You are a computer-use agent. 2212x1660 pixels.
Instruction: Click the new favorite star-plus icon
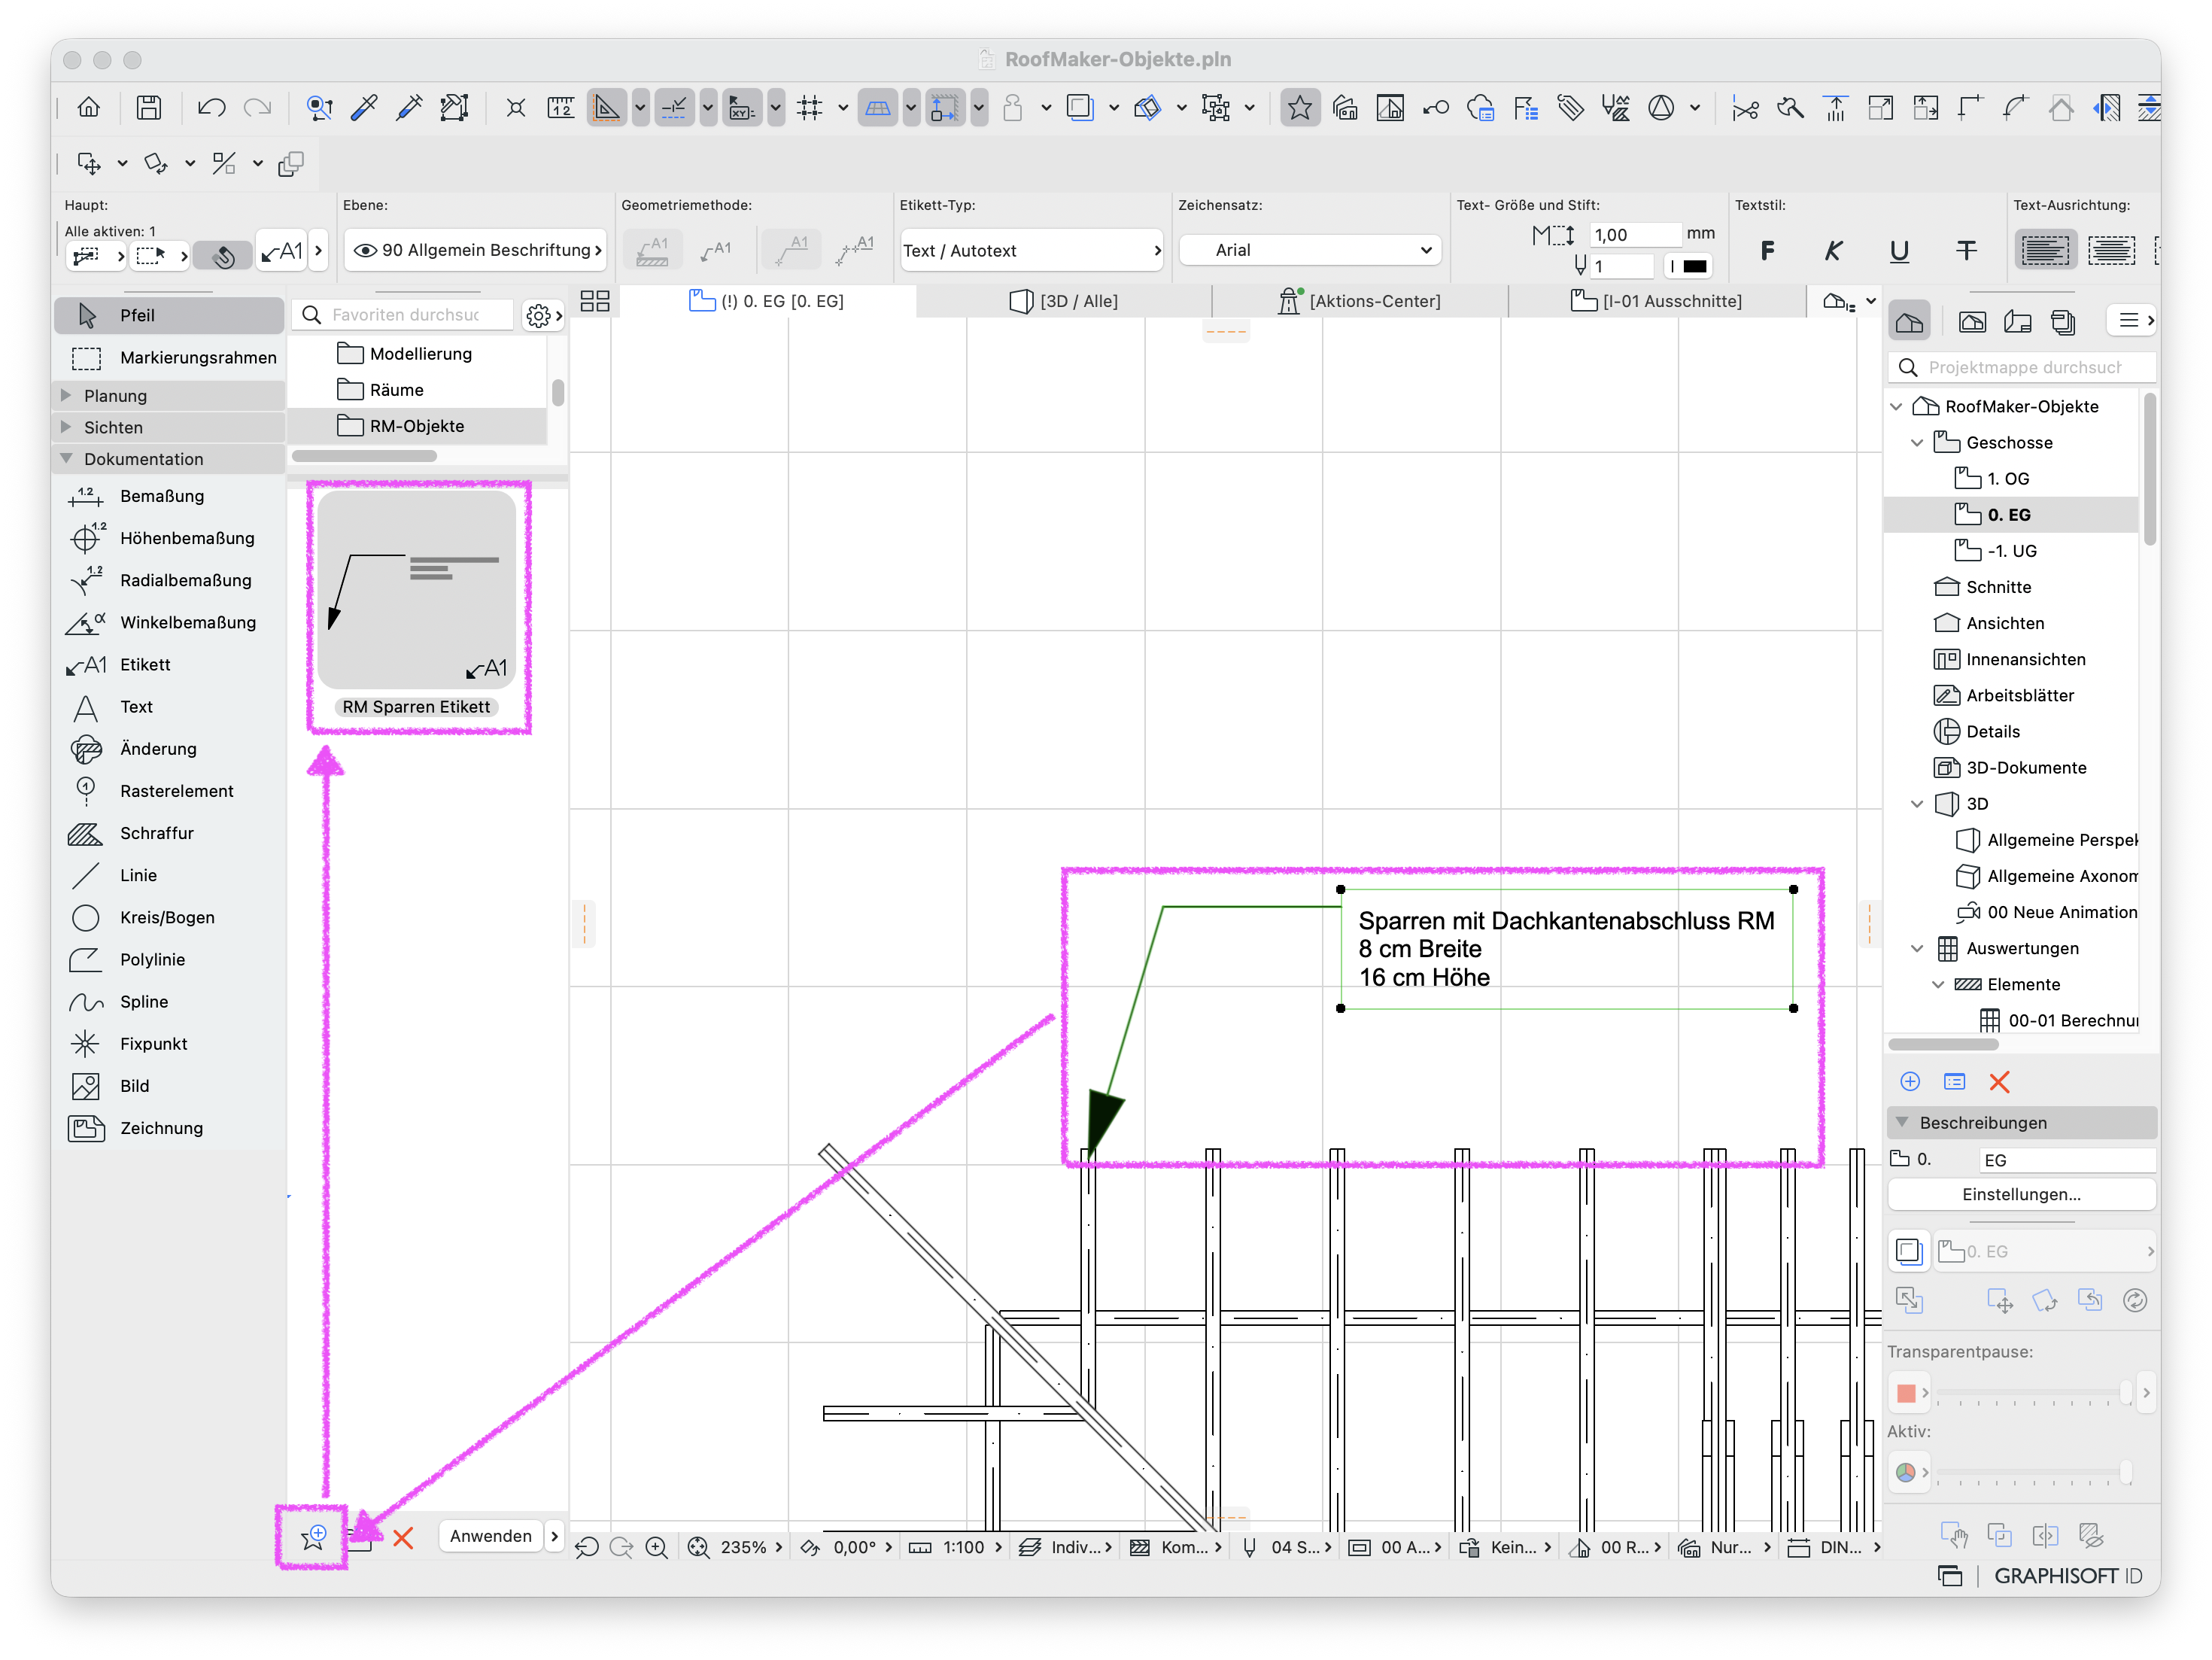(313, 1536)
